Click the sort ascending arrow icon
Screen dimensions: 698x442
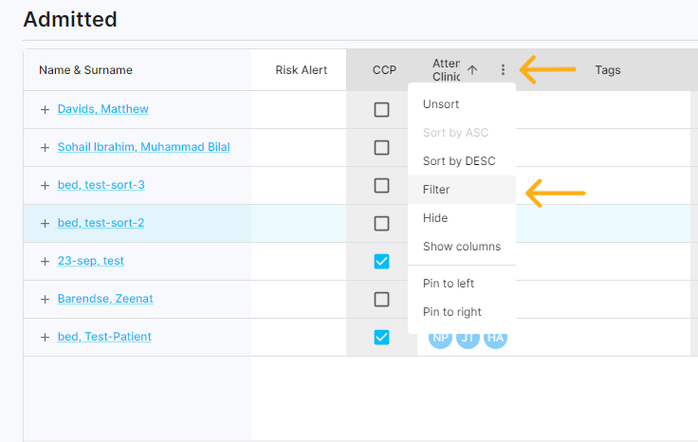point(472,70)
